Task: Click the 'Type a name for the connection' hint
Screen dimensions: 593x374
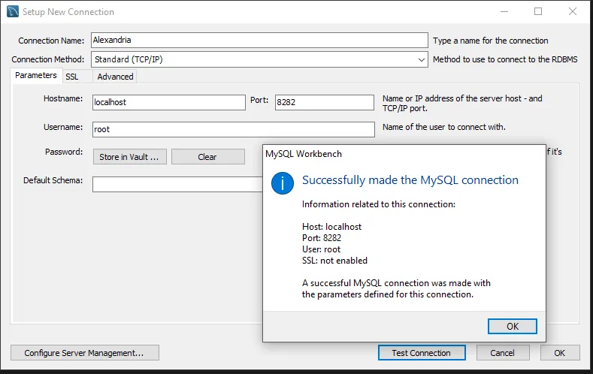Action: pyautogui.click(x=491, y=41)
